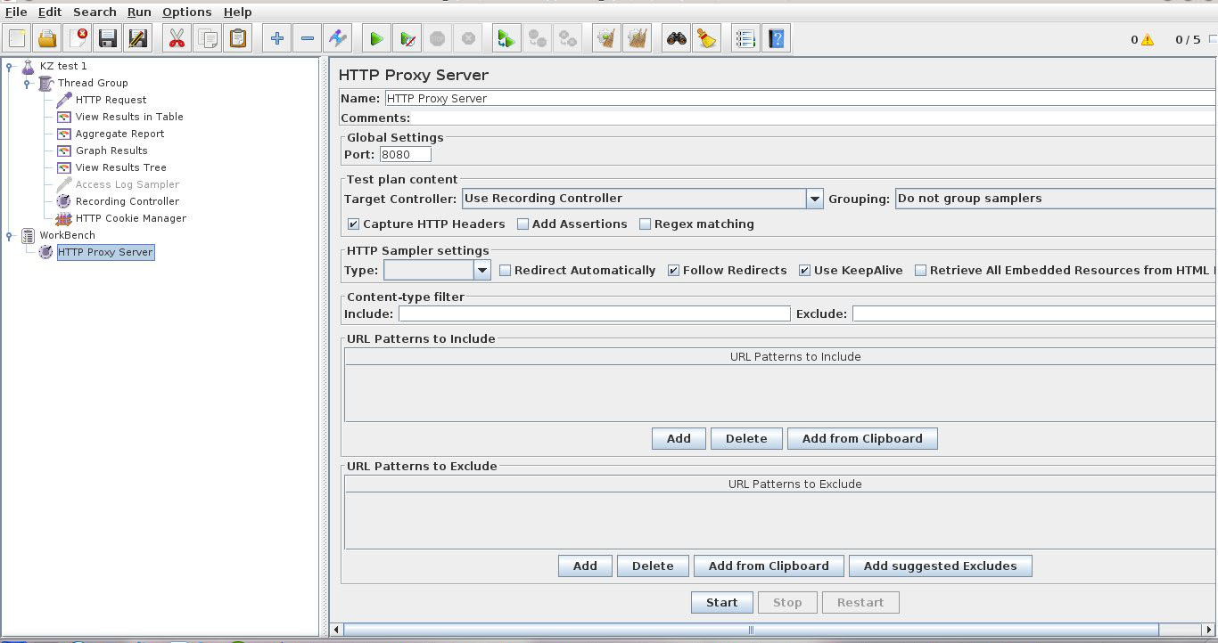
Task: Shut down test threads with the greyed X icon
Action: click(x=467, y=38)
